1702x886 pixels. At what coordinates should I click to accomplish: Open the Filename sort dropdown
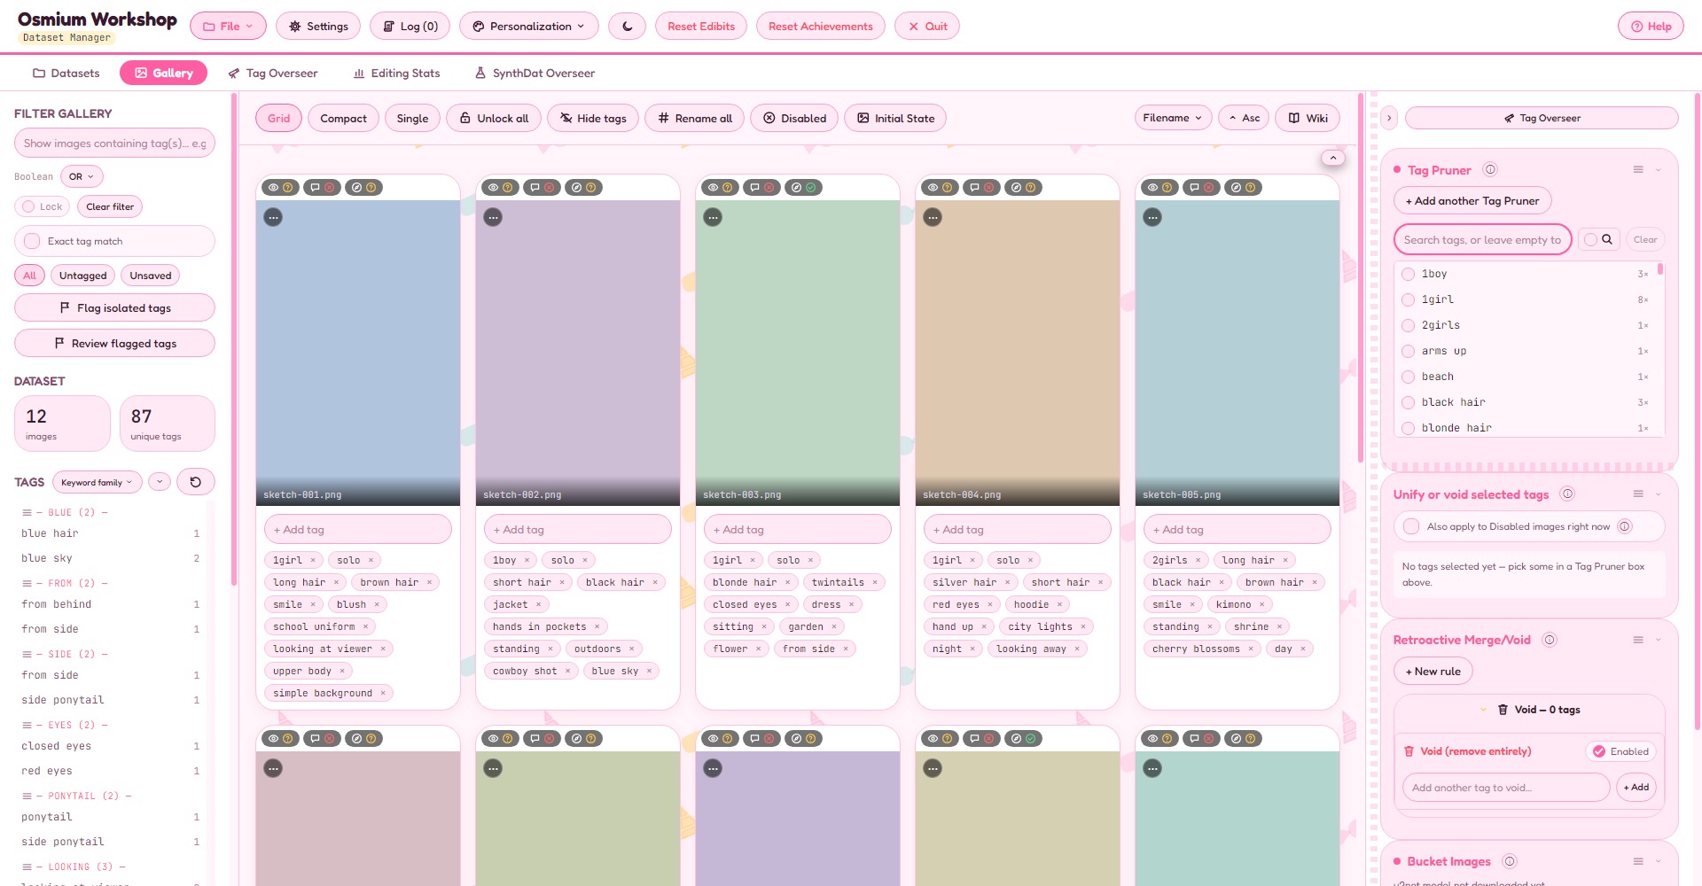(1173, 118)
